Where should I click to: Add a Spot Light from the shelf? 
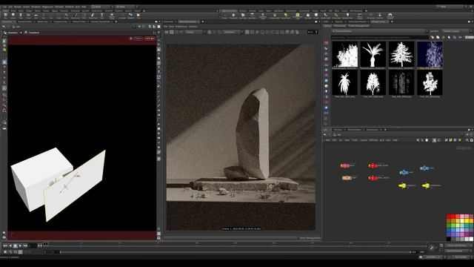pos(243,16)
